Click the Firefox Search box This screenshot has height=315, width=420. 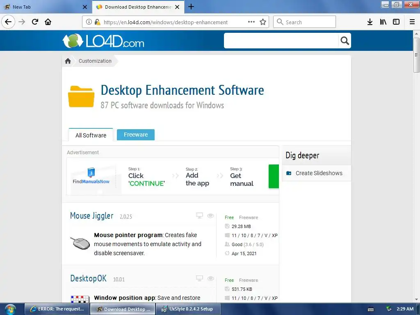304,22
